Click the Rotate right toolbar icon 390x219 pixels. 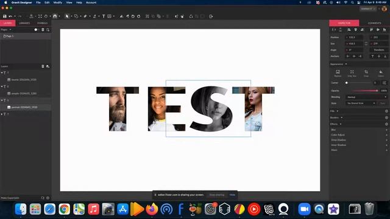click(139, 16)
